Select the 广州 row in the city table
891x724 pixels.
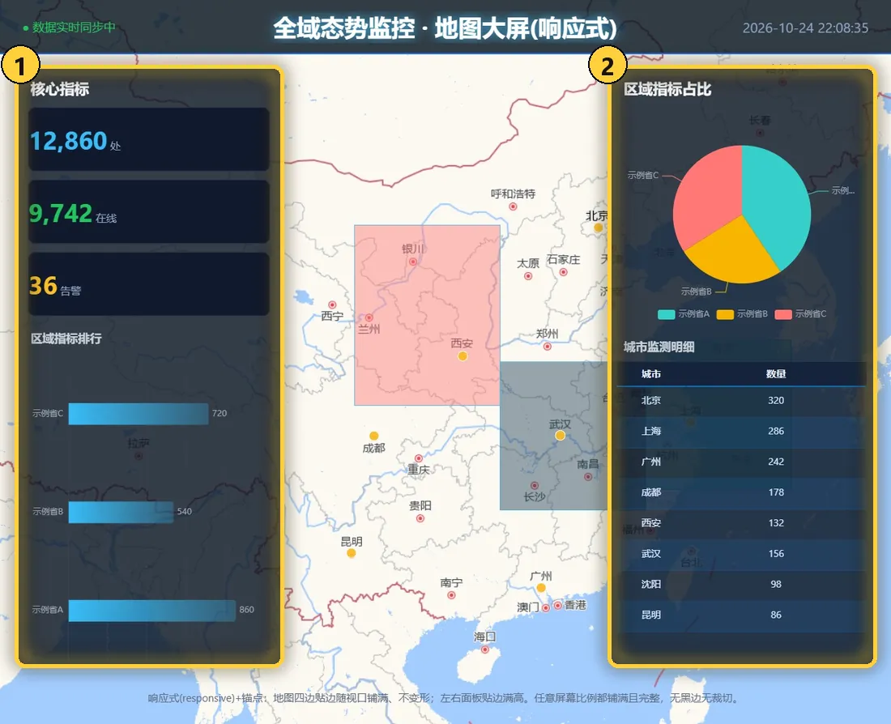pos(741,462)
